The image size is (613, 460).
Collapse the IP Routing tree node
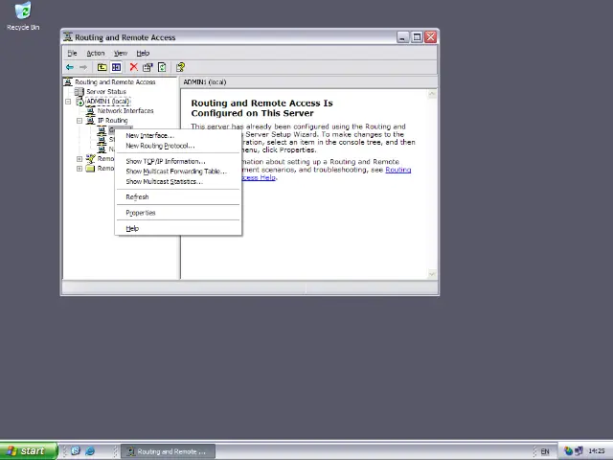(79, 121)
